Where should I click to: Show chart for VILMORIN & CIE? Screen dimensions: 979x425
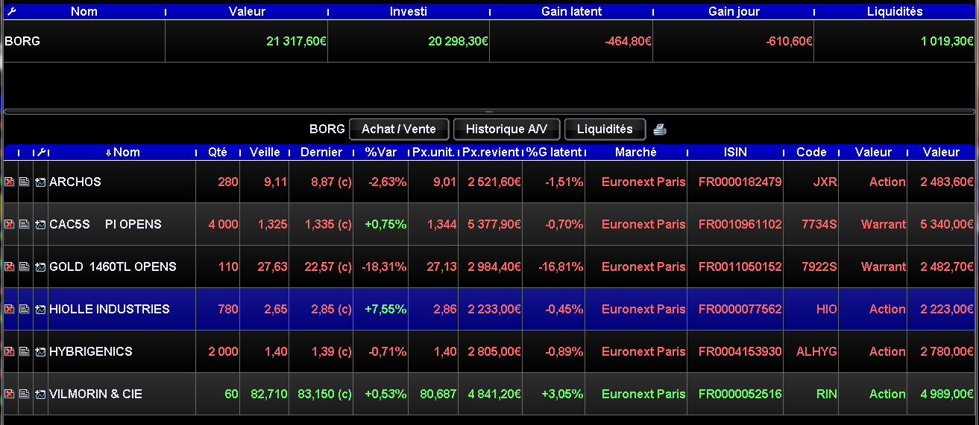click(x=40, y=394)
